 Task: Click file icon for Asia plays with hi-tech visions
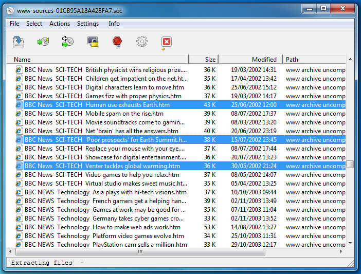[19, 192]
